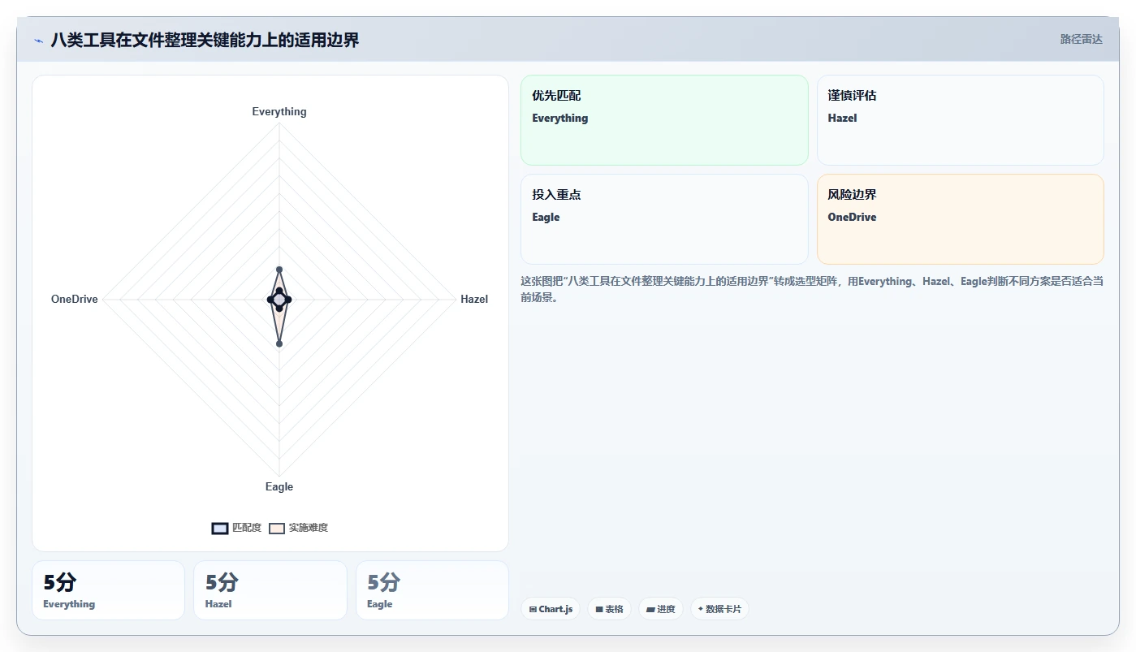Click the 5分 Eagle score card
The width and height of the screenshot is (1136, 652).
[x=432, y=590]
